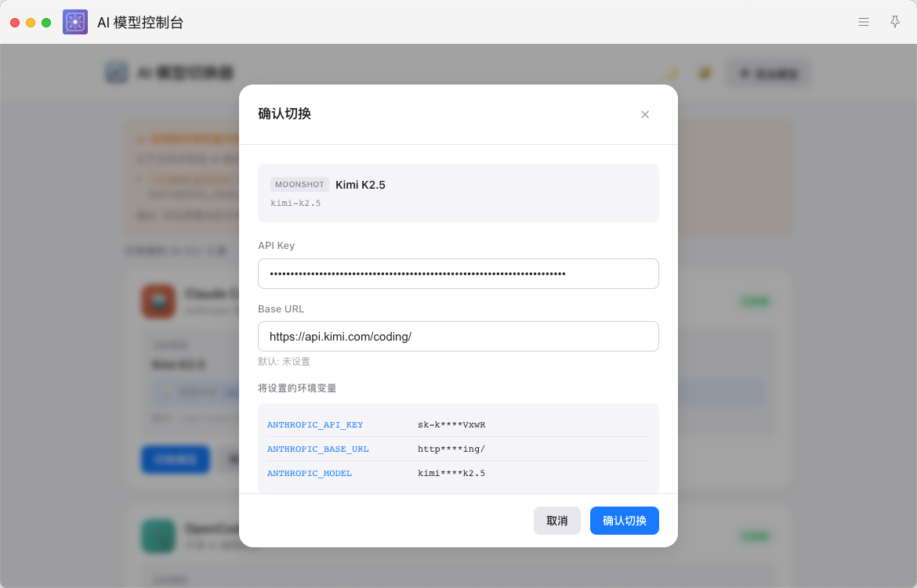
Task: Click the MOONSHOT provider tag
Action: (299, 184)
